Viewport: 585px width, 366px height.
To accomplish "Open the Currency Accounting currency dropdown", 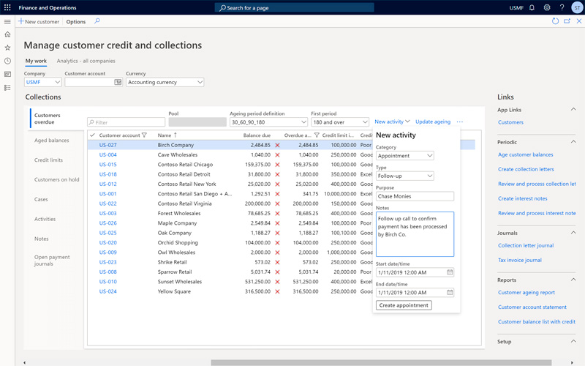I will (x=165, y=82).
